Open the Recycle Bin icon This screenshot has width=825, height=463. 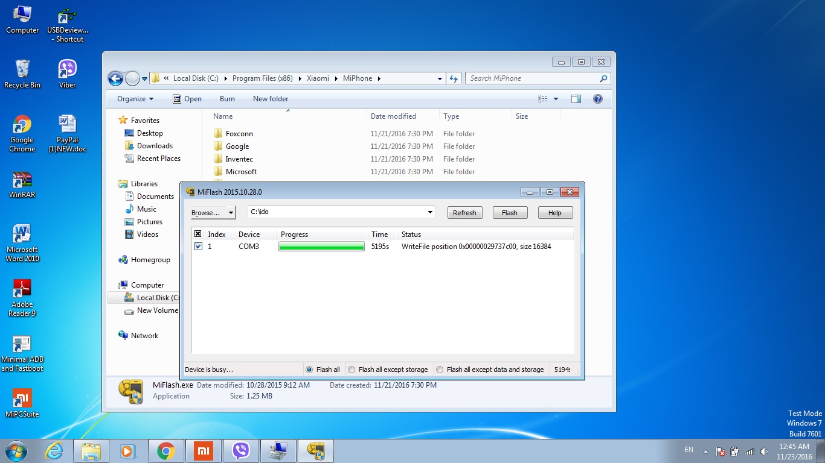[22, 74]
